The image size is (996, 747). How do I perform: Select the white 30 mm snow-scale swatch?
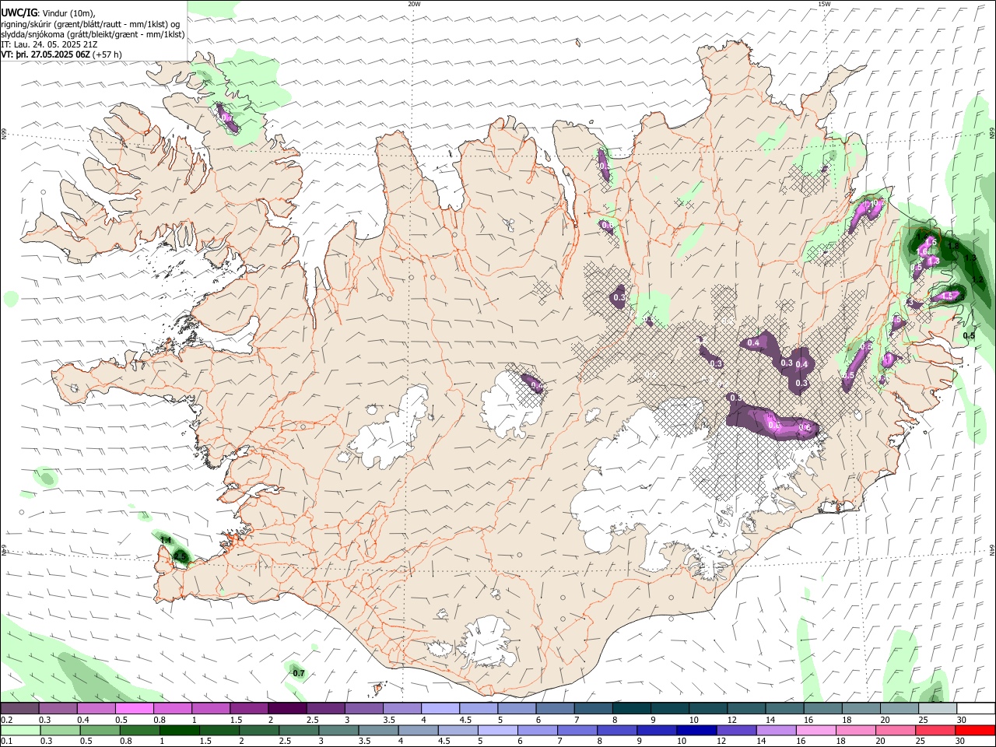[975, 708]
